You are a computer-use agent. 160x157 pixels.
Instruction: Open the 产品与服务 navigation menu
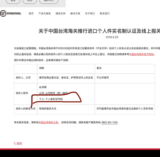pos(44,13)
